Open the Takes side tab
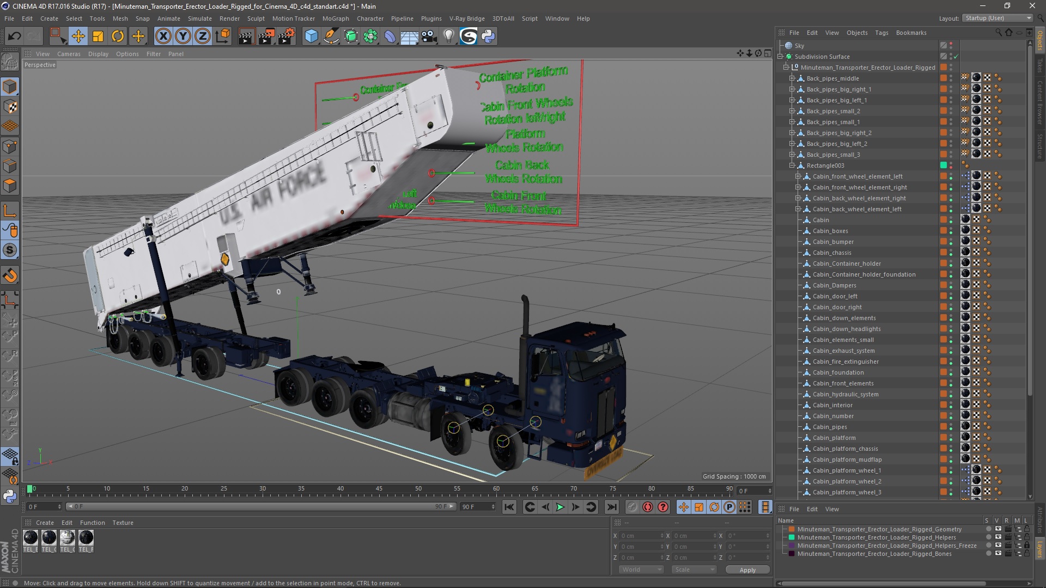This screenshot has height=588, width=1046. pyautogui.click(x=1039, y=65)
